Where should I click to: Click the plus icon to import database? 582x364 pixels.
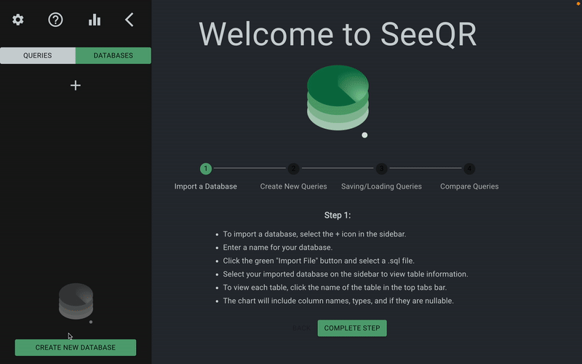76,85
